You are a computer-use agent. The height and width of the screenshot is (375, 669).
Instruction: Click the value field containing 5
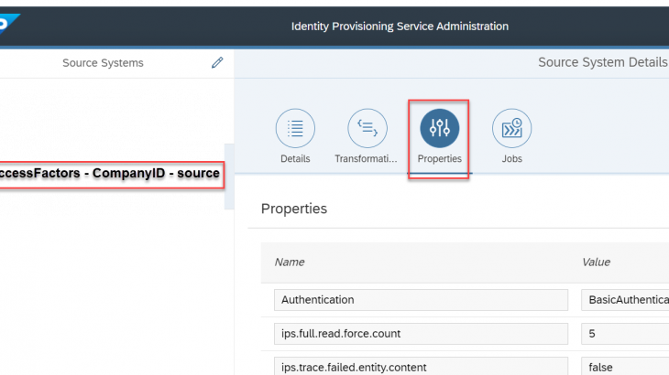(625, 335)
